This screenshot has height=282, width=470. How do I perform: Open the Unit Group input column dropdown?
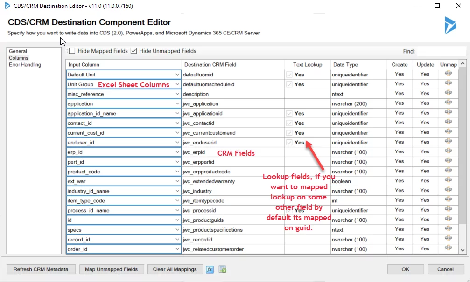pyautogui.click(x=177, y=84)
